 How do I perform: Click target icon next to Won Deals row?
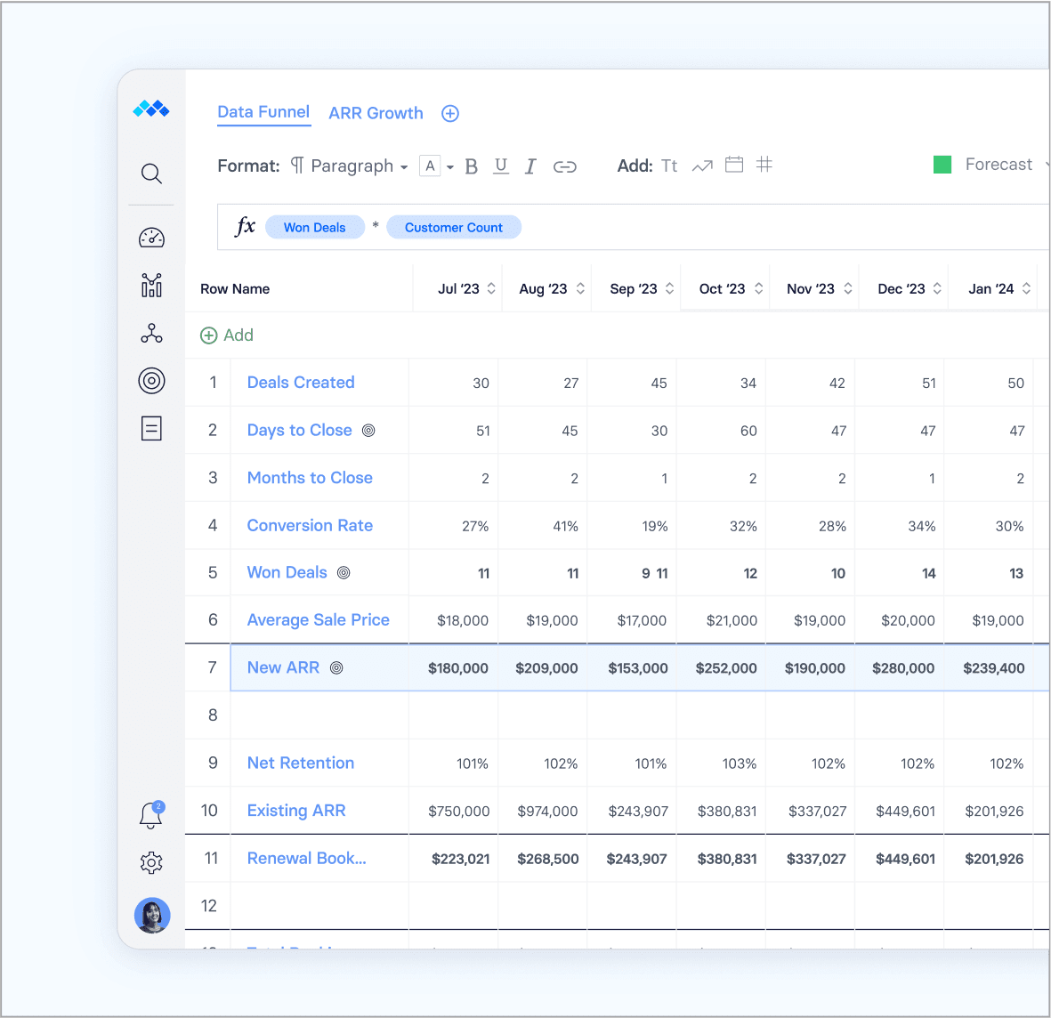(x=344, y=572)
